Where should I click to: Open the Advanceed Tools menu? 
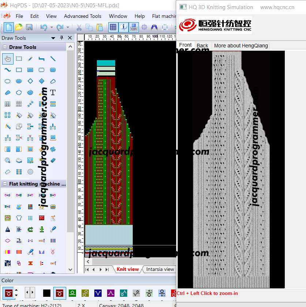pyautogui.click(x=82, y=16)
